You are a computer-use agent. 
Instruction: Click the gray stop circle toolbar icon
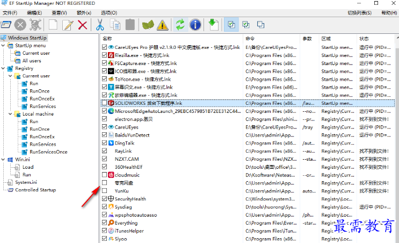[x=20, y=25]
